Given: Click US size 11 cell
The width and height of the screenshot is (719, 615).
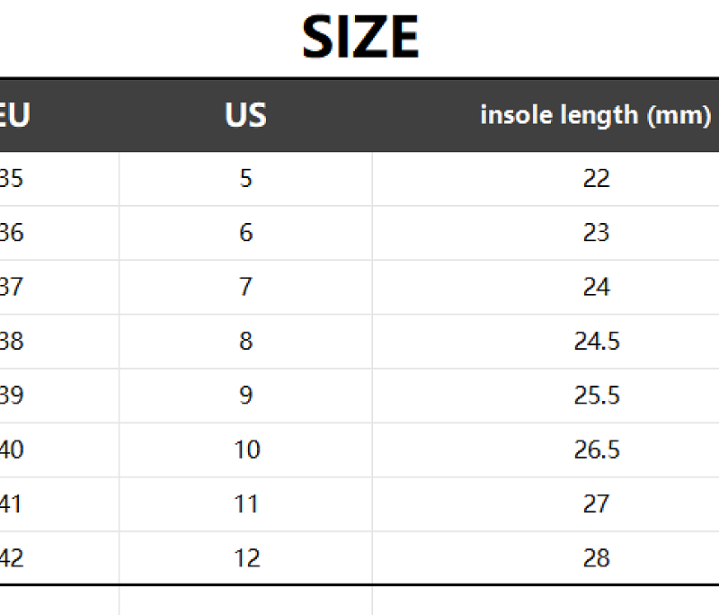Looking at the screenshot, I should (x=246, y=504).
